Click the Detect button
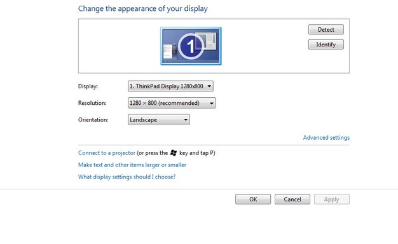This screenshot has width=398, height=244. [326, 29]
